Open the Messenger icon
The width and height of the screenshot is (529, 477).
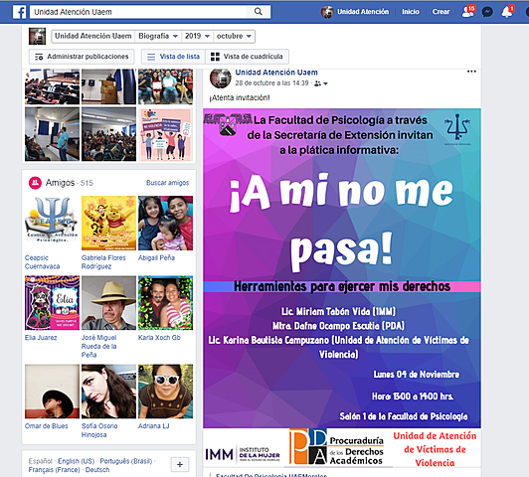487,12
